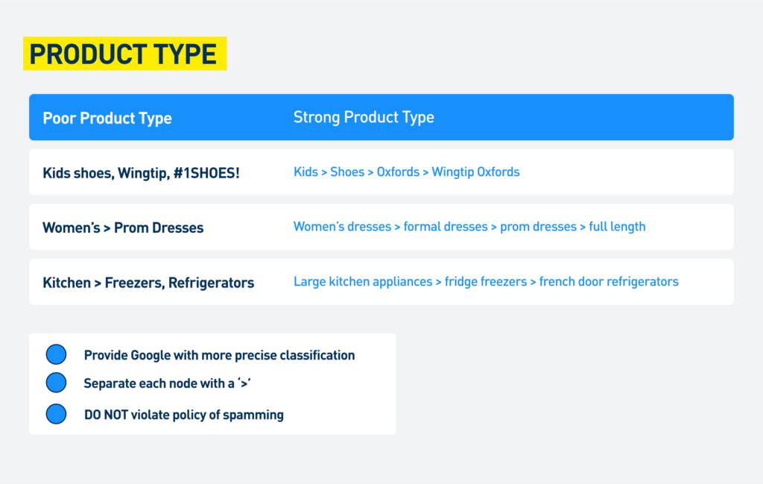Select the 'Poor Product Type' column header
This screenshot has width=763, height=484.
[x=107, y=118]
